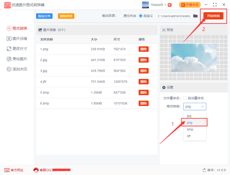The width and height of the screenshot is (230, 175).
Task: Select the 原文件夹 radio option
Action: pyautogui.click(x=121, y=16)
